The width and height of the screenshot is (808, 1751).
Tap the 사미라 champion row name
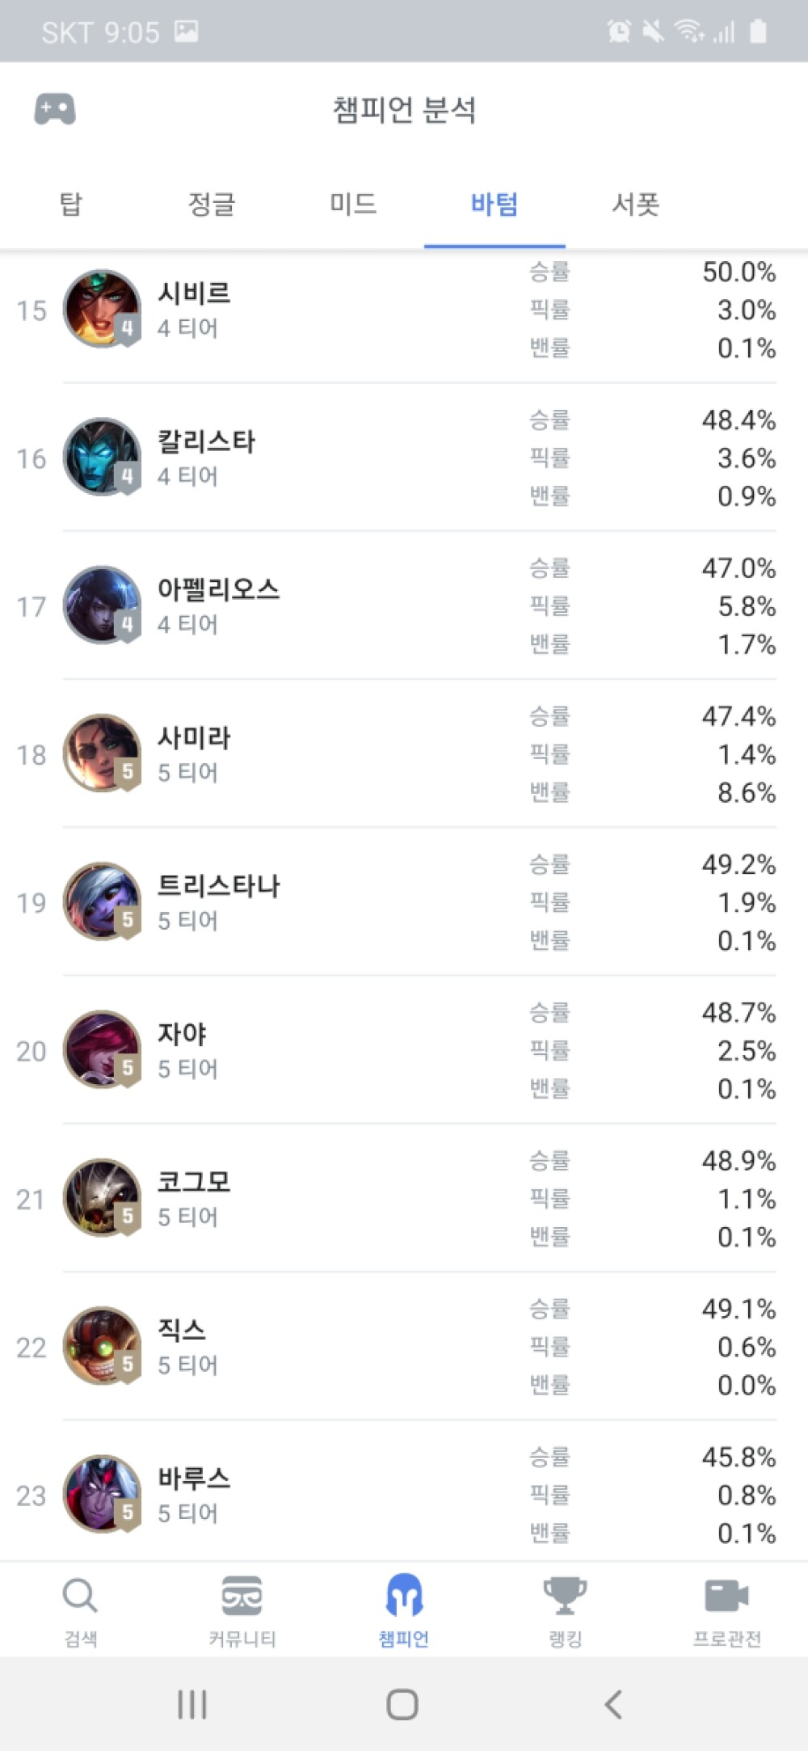coord(194,736)
